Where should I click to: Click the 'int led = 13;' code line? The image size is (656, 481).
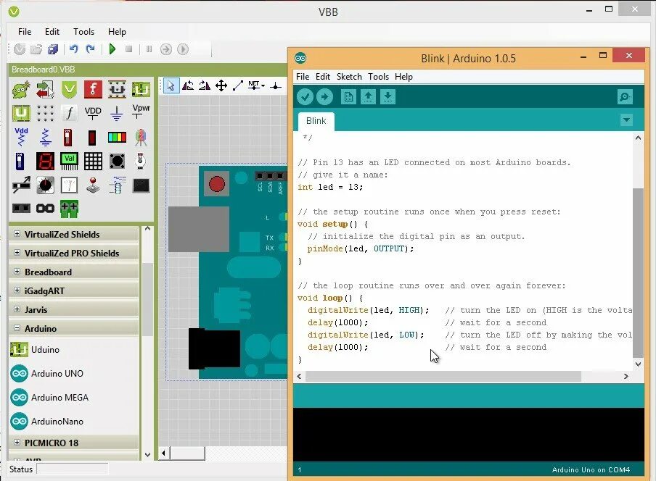(330, 187)
